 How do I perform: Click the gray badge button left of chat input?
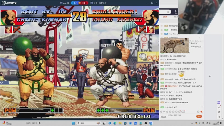164,116
